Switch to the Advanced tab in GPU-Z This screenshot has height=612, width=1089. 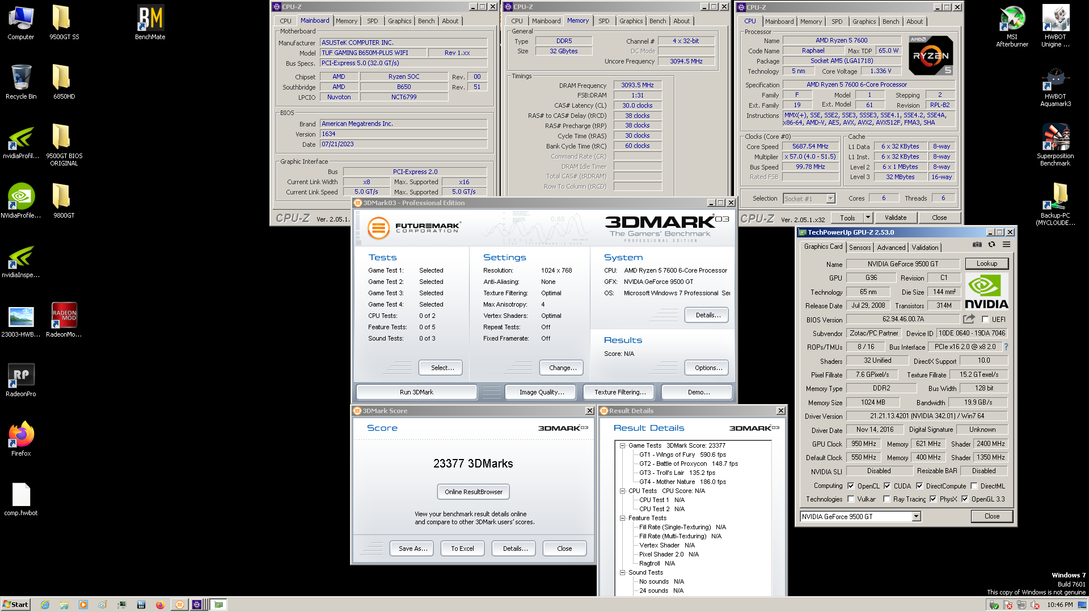tap(891, 248)
